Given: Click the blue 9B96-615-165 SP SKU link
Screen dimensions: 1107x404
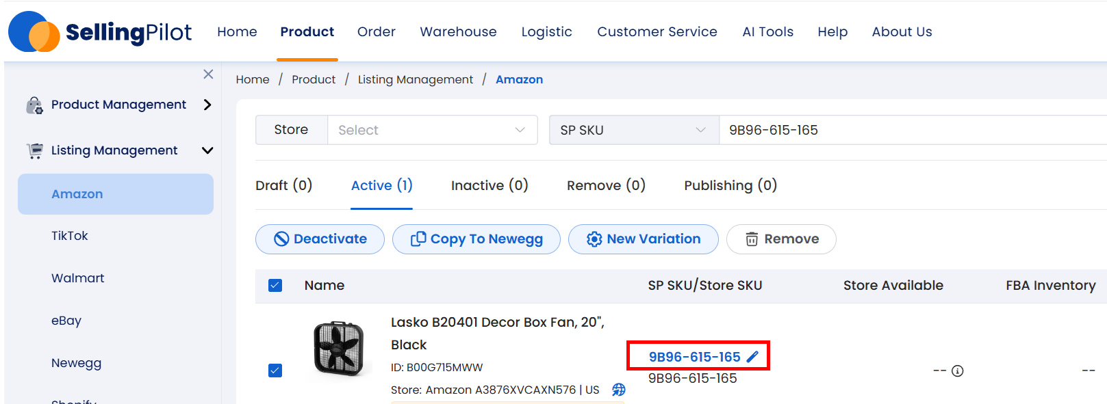Looking at the screenshot, I should [x=694, y=357].
